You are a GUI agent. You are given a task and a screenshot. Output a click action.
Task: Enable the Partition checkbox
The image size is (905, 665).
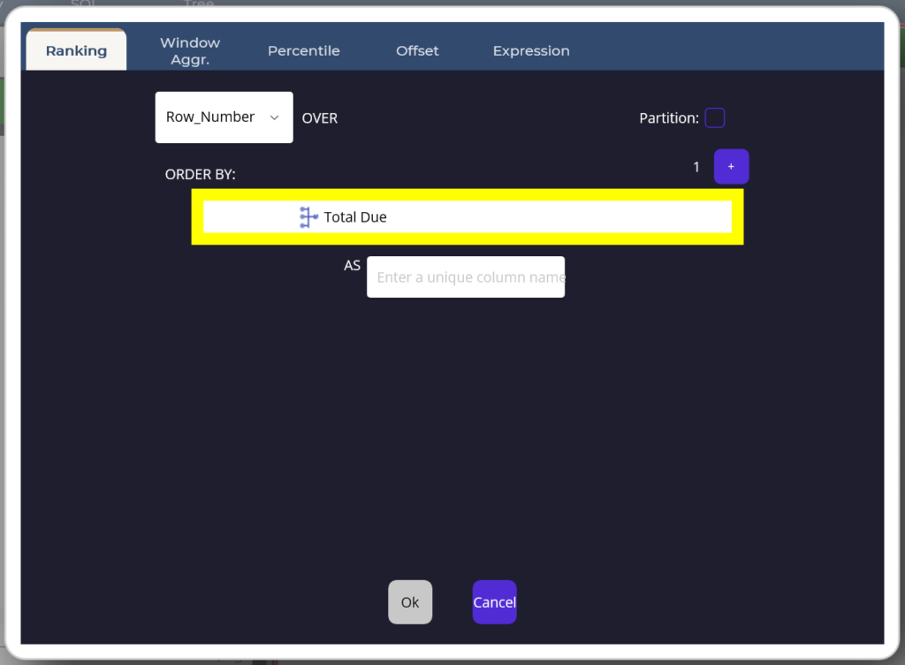click(x=714, y=118)
